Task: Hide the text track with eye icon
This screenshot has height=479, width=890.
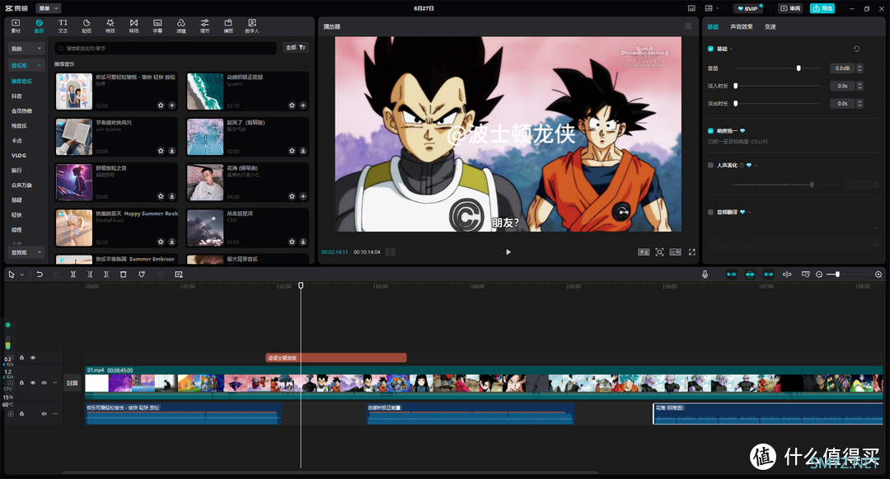Action: pos(33,358)
